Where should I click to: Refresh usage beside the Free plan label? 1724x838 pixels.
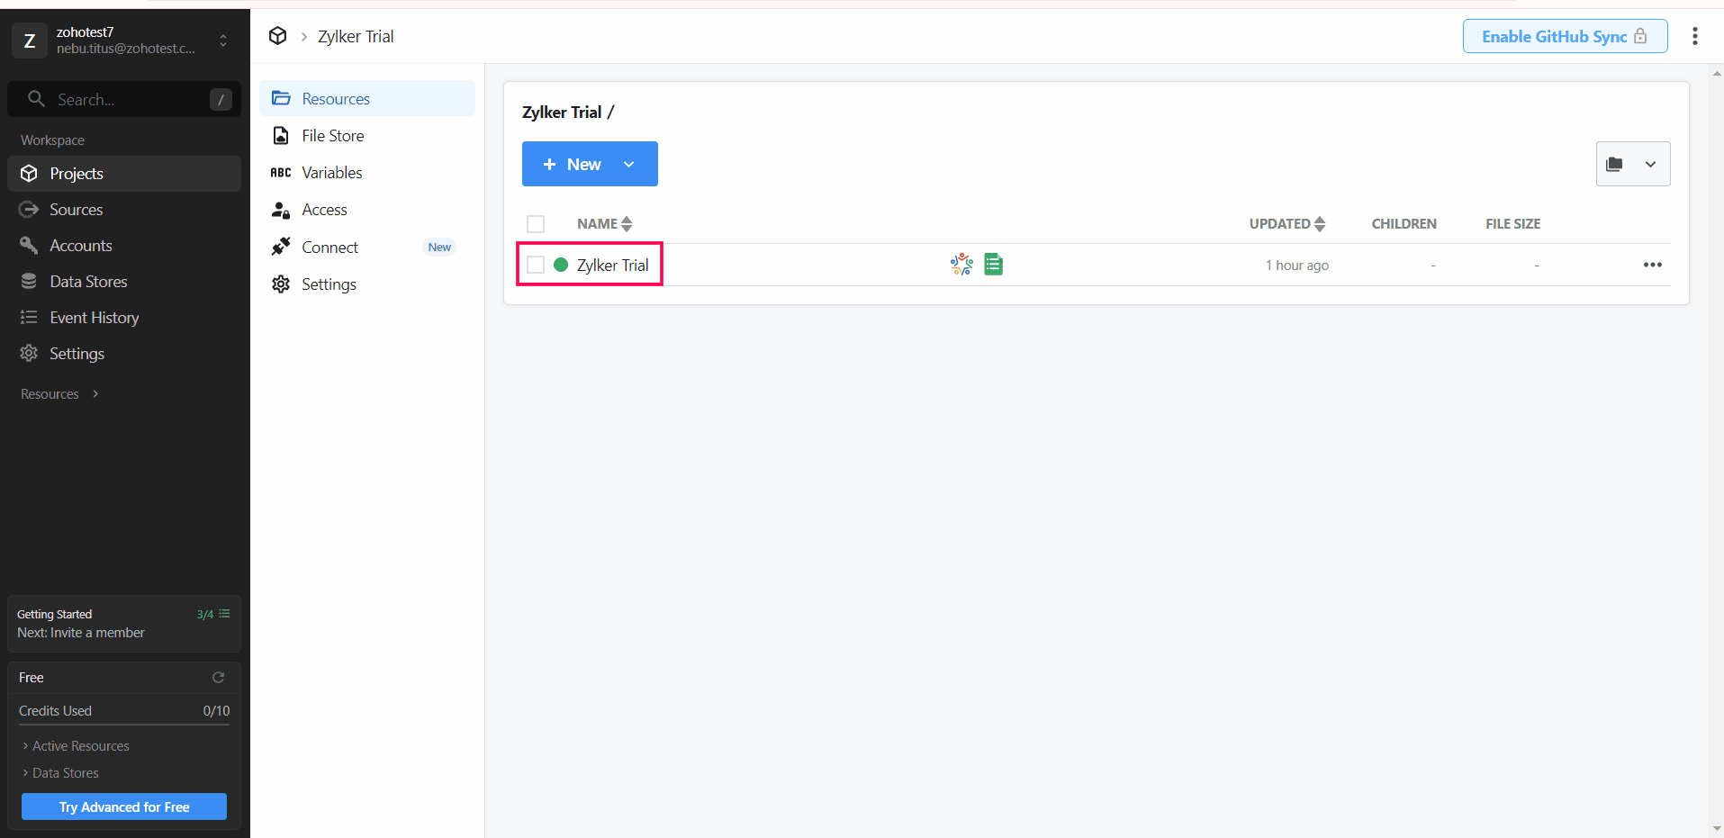click(218, 678)
